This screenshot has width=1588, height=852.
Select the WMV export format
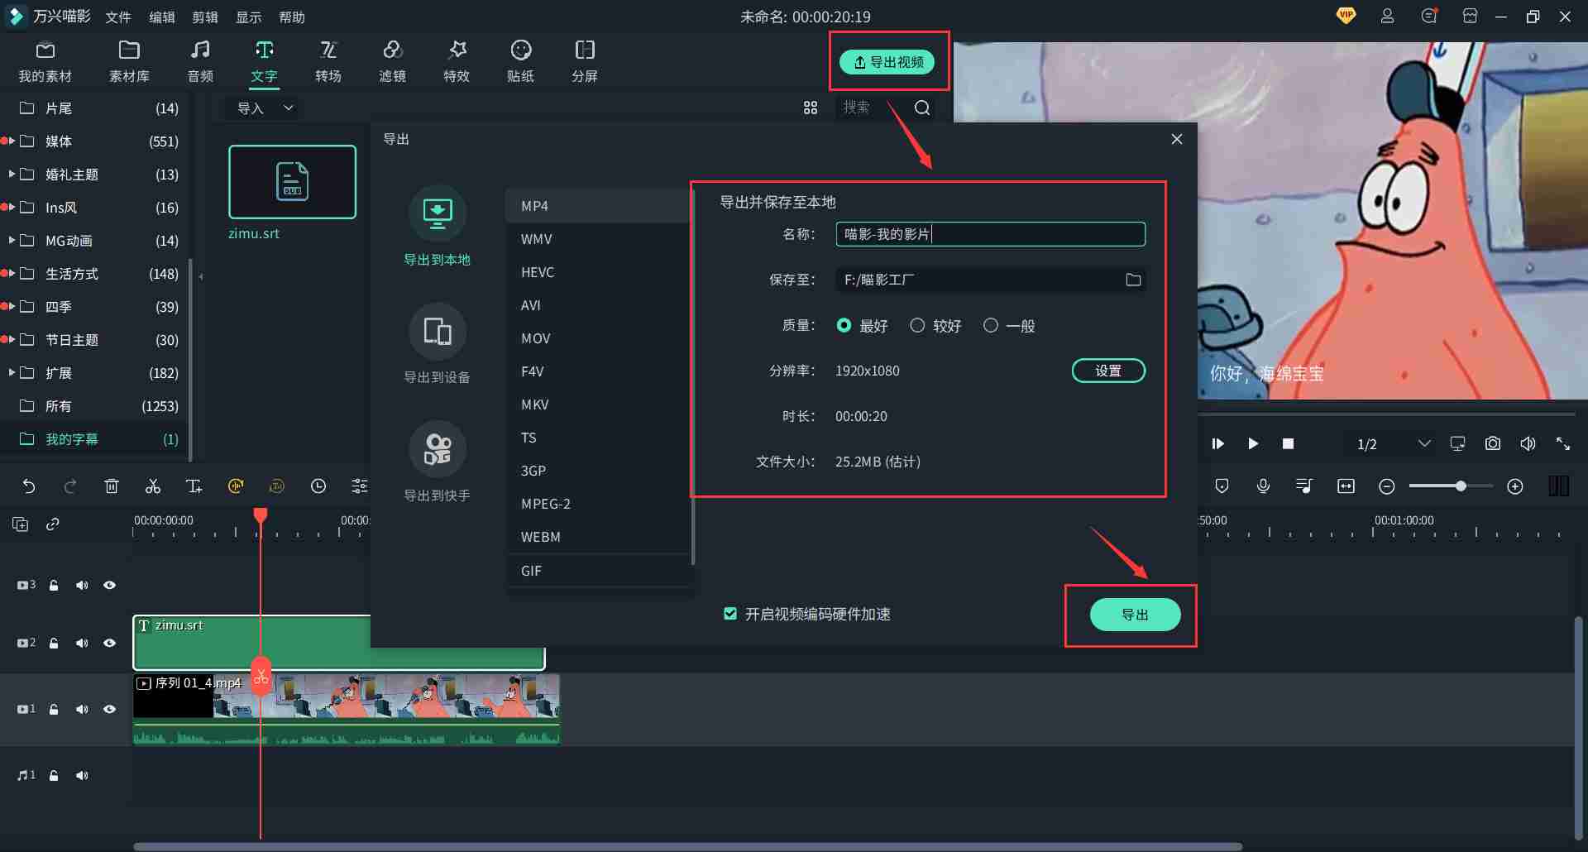598,239
